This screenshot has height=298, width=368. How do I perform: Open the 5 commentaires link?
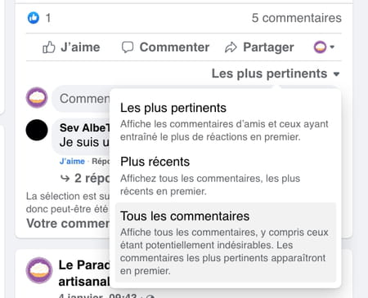pos(296,18)
